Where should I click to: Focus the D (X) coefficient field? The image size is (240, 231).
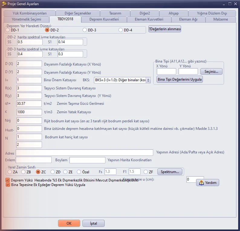29,64
